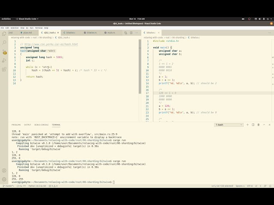
Task: Click the master branch status item
Action: click(8, 186)
